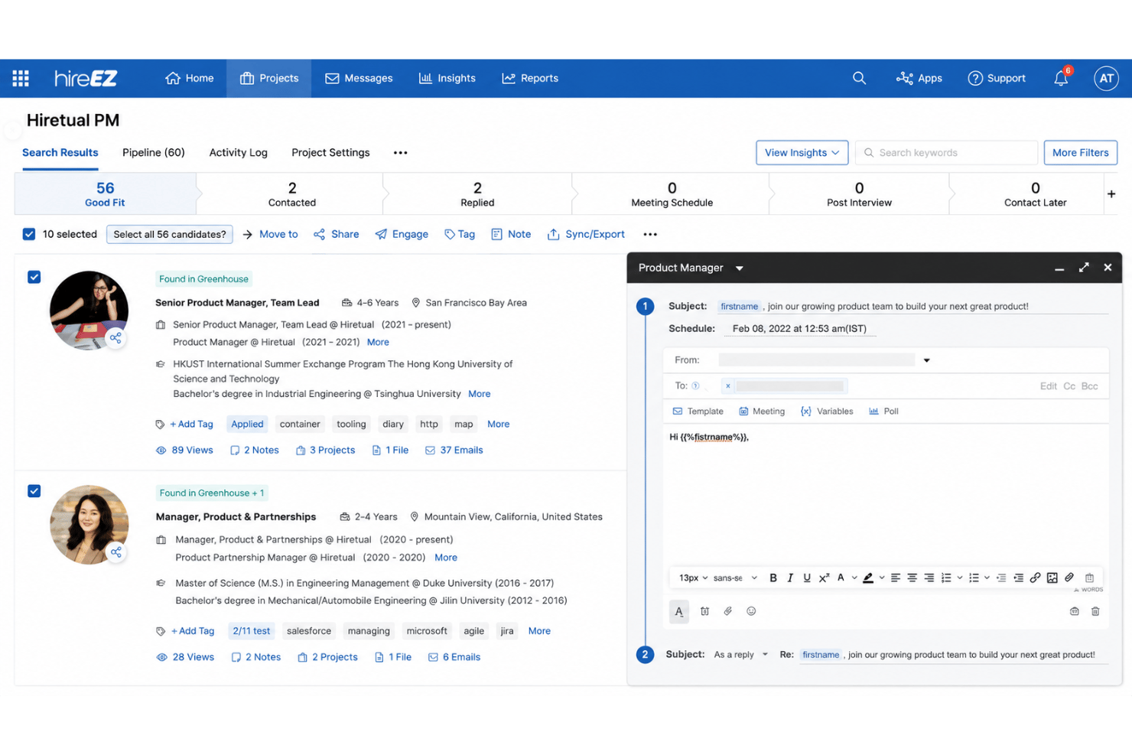Expand the numbered list options arrow
Screen dimensions: 1132x755
(x=960, y=578)
